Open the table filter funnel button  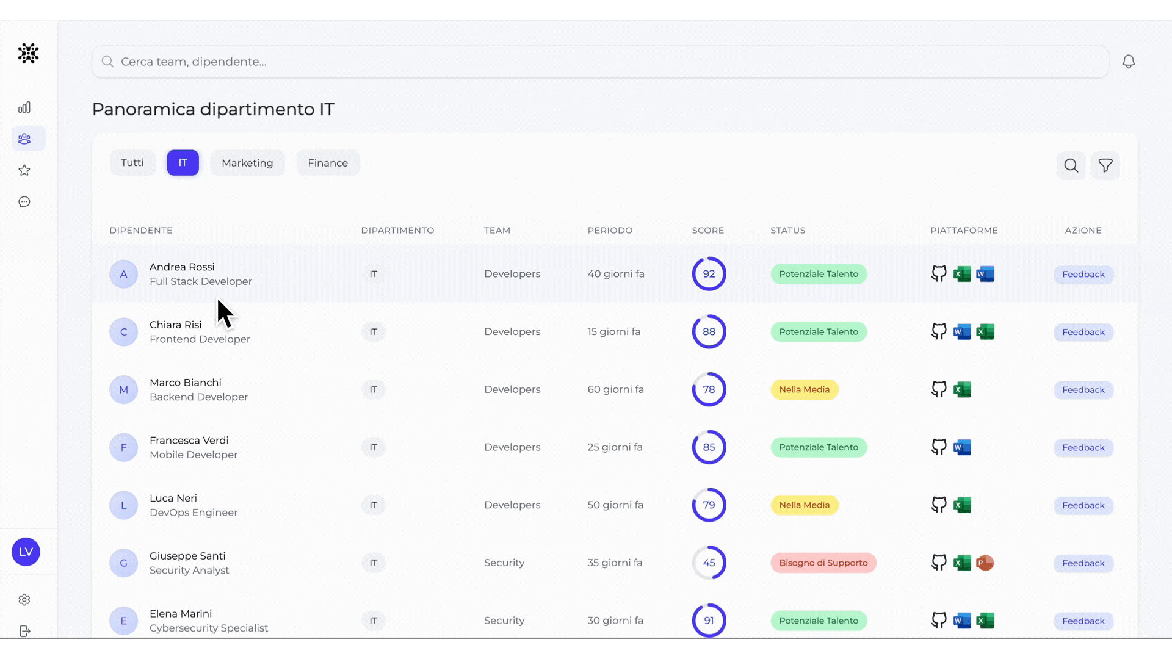1105,165
